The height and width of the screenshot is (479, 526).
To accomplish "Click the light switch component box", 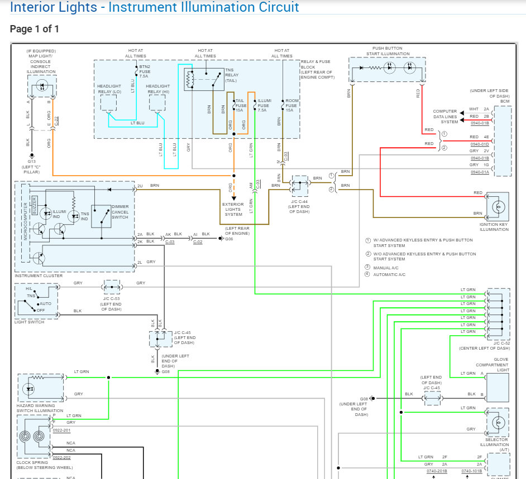I will (x=37, y=301).
